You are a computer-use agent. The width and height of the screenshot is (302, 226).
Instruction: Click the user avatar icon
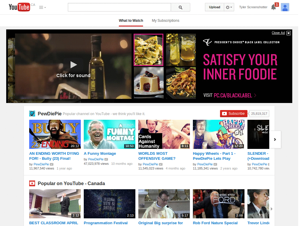coord(285,7)
